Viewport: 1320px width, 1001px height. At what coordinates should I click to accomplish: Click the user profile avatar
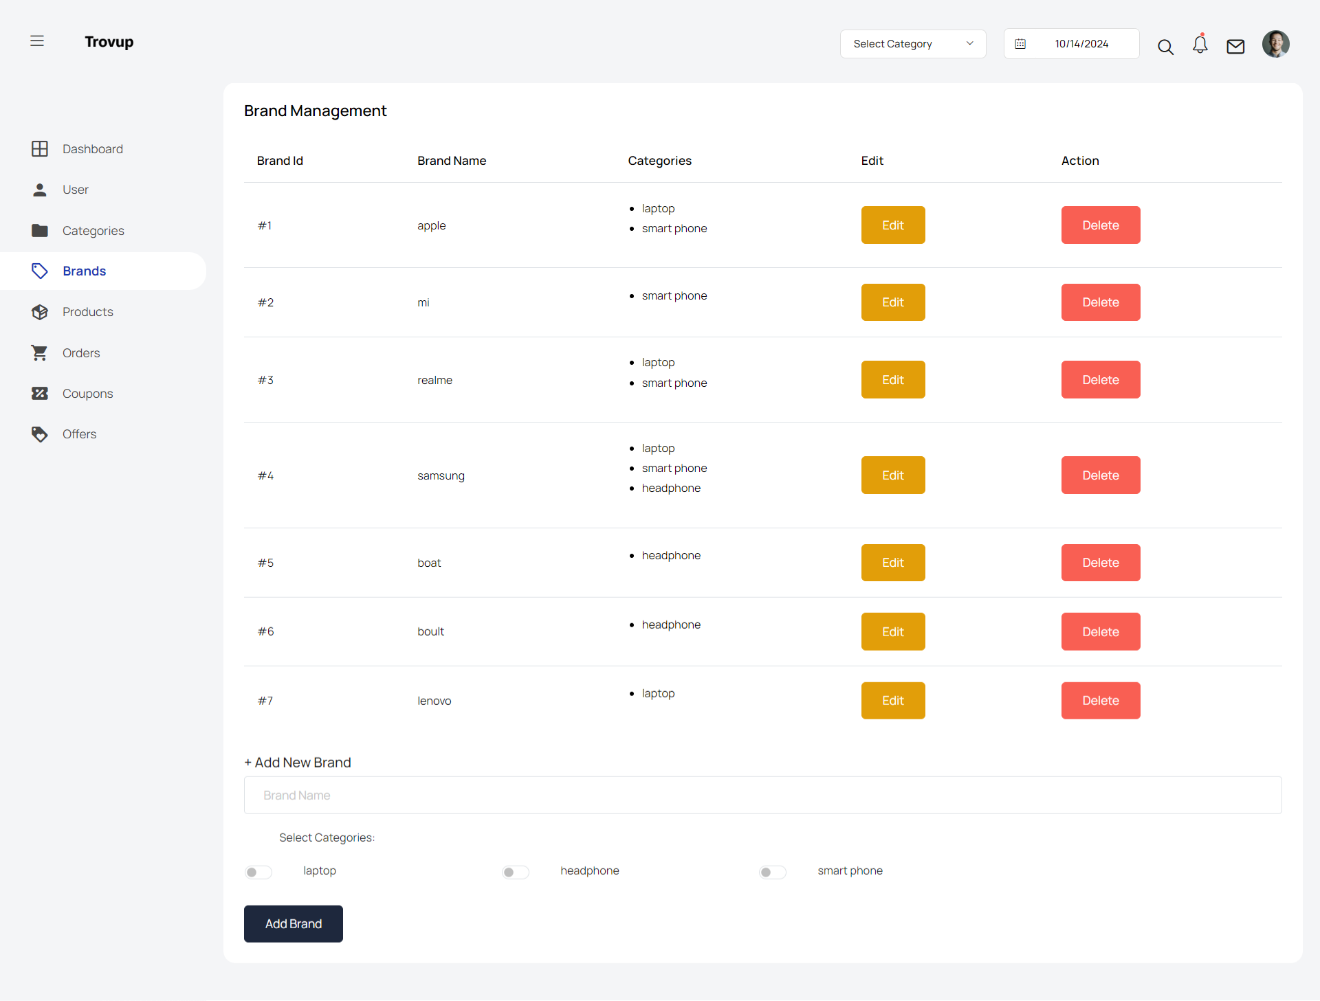[x=1275, y=44]
